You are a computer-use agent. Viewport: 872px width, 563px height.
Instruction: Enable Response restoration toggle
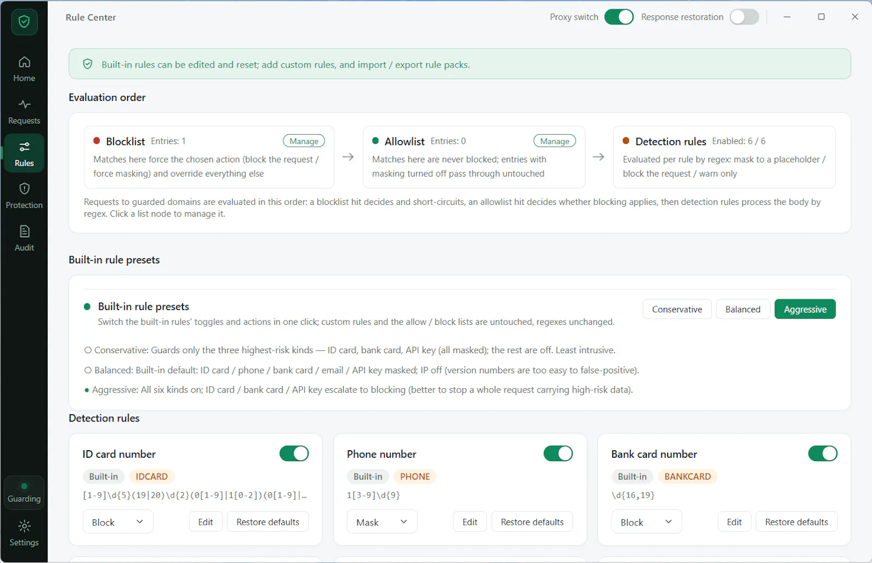(744, 17)
